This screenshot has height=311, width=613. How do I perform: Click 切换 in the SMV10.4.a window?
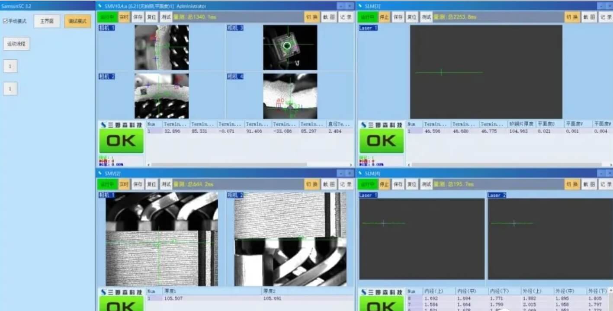point(311,17)
